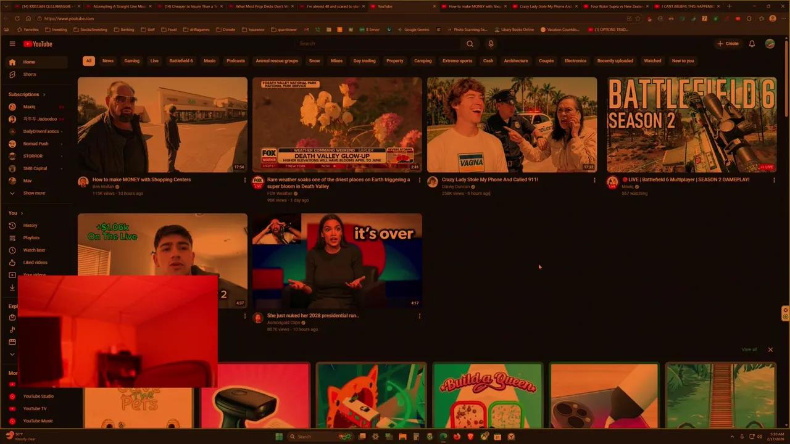Select the Extreme sports filter chip
This screenshot has width=790, height=444.
pyautogui.click(x=457, y=60)
